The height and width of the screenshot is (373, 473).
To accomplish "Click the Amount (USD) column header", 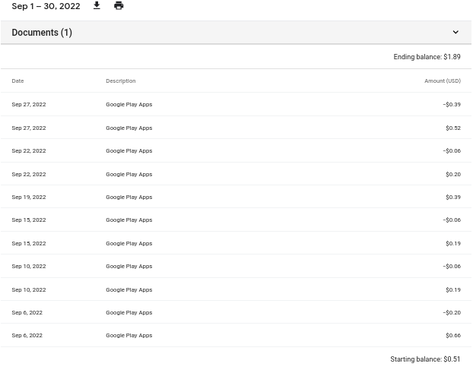I will (x=443, y=81).
